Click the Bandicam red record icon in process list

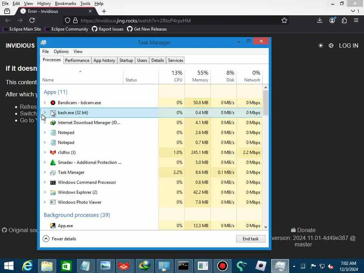pyautogui.click(x=53, y=103)
